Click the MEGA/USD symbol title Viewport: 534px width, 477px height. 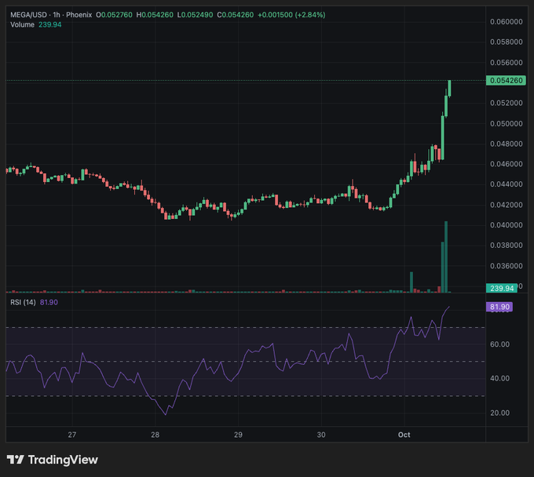point(28,15)
